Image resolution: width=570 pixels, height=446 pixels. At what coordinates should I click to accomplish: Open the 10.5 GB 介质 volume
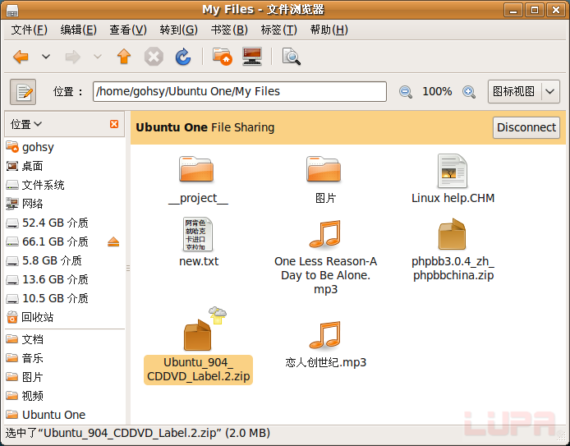point(65,298)
